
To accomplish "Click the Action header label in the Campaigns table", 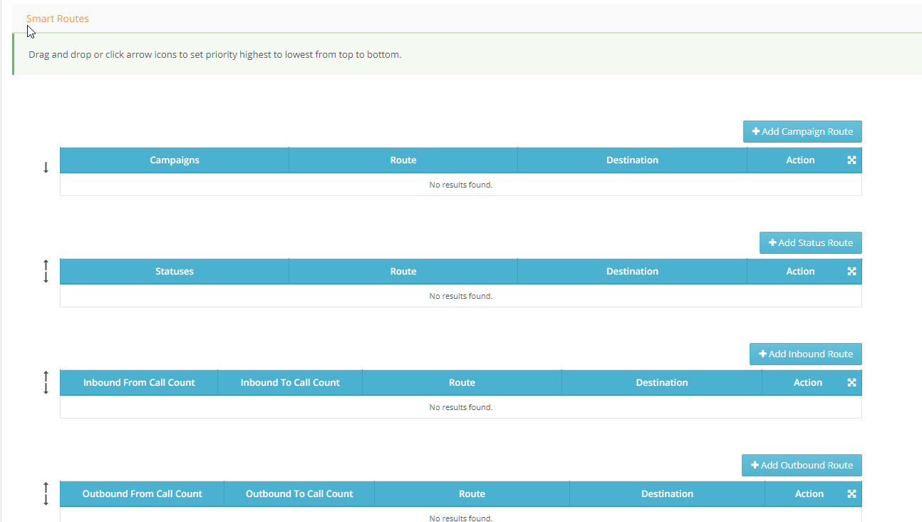I will (800, 160).
